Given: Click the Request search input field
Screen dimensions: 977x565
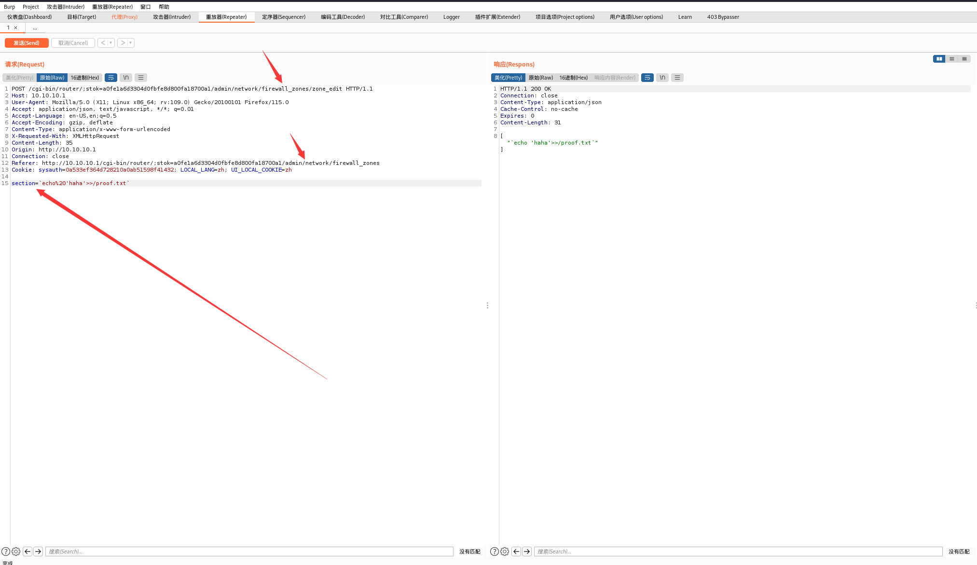Looking at the screenshot, I should 249,552.
